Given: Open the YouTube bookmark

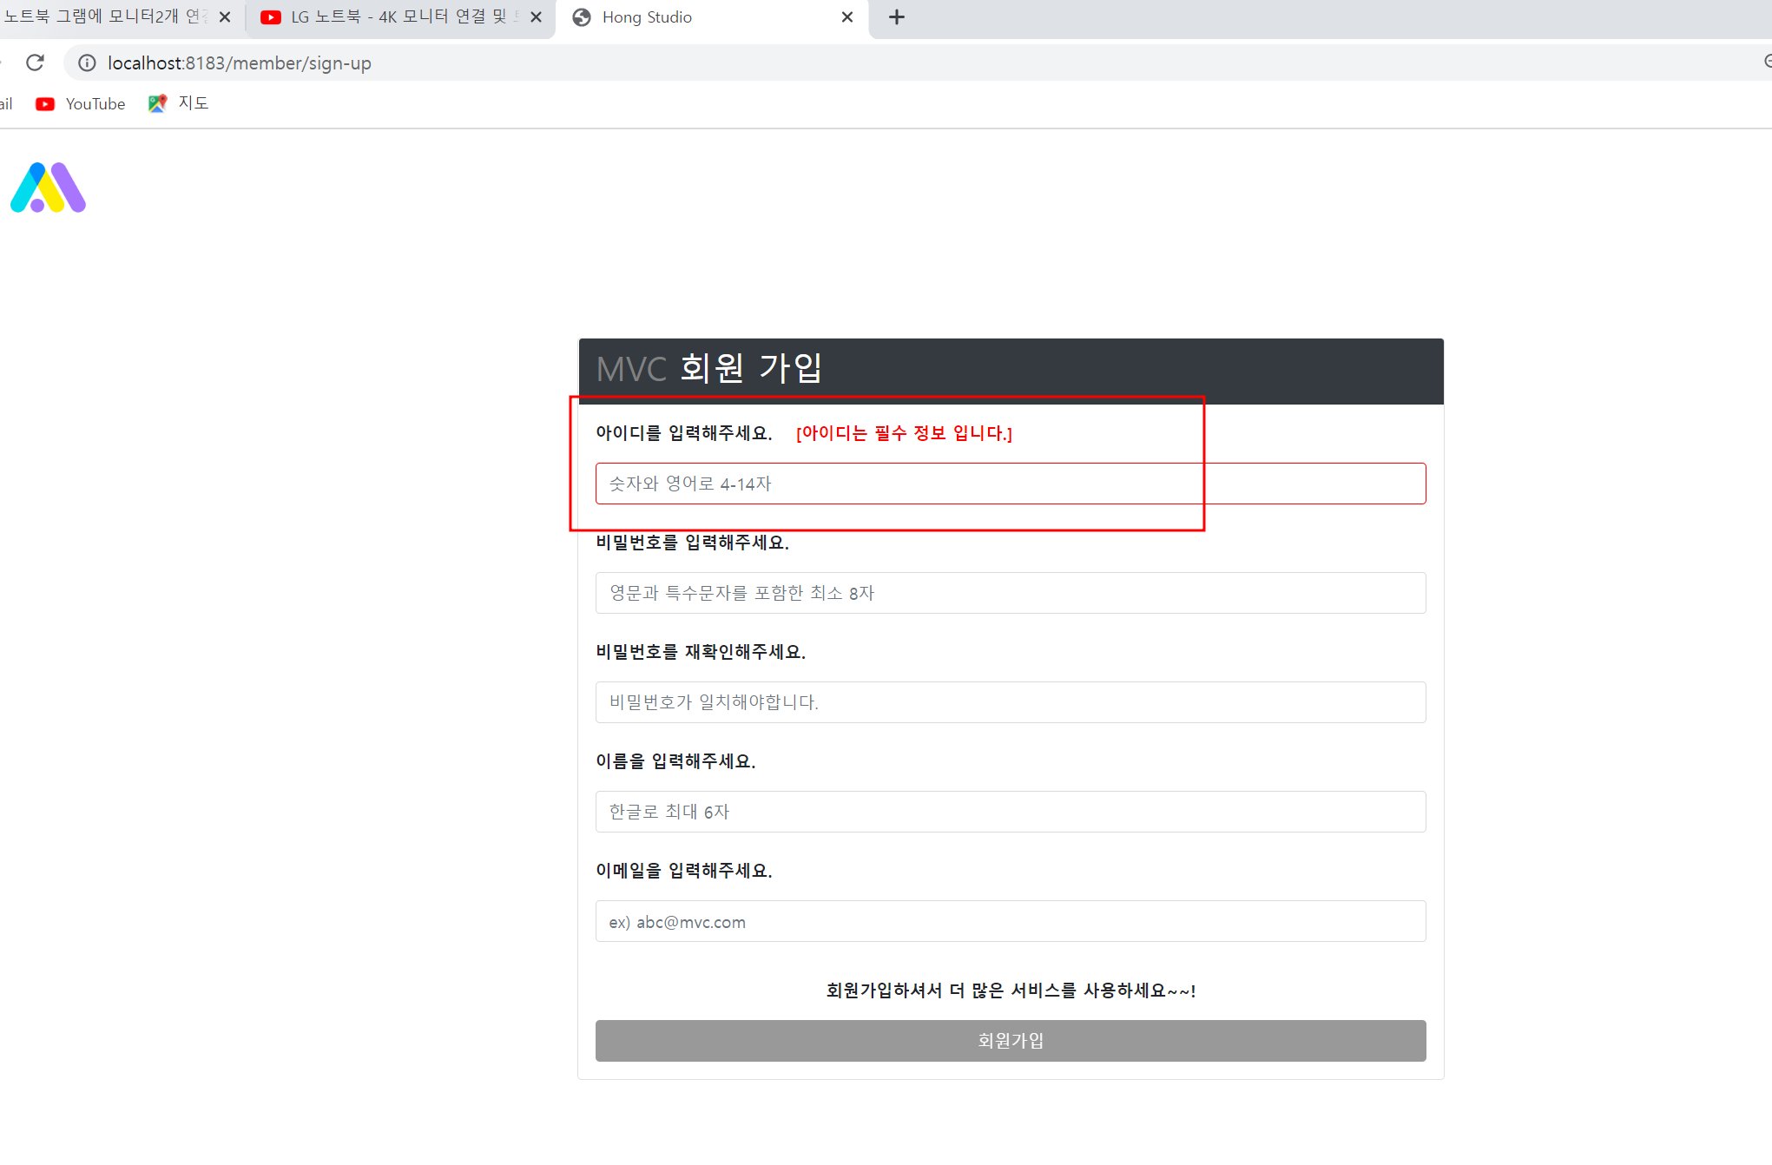Looking at the screenshot, I should click(81, 104).
